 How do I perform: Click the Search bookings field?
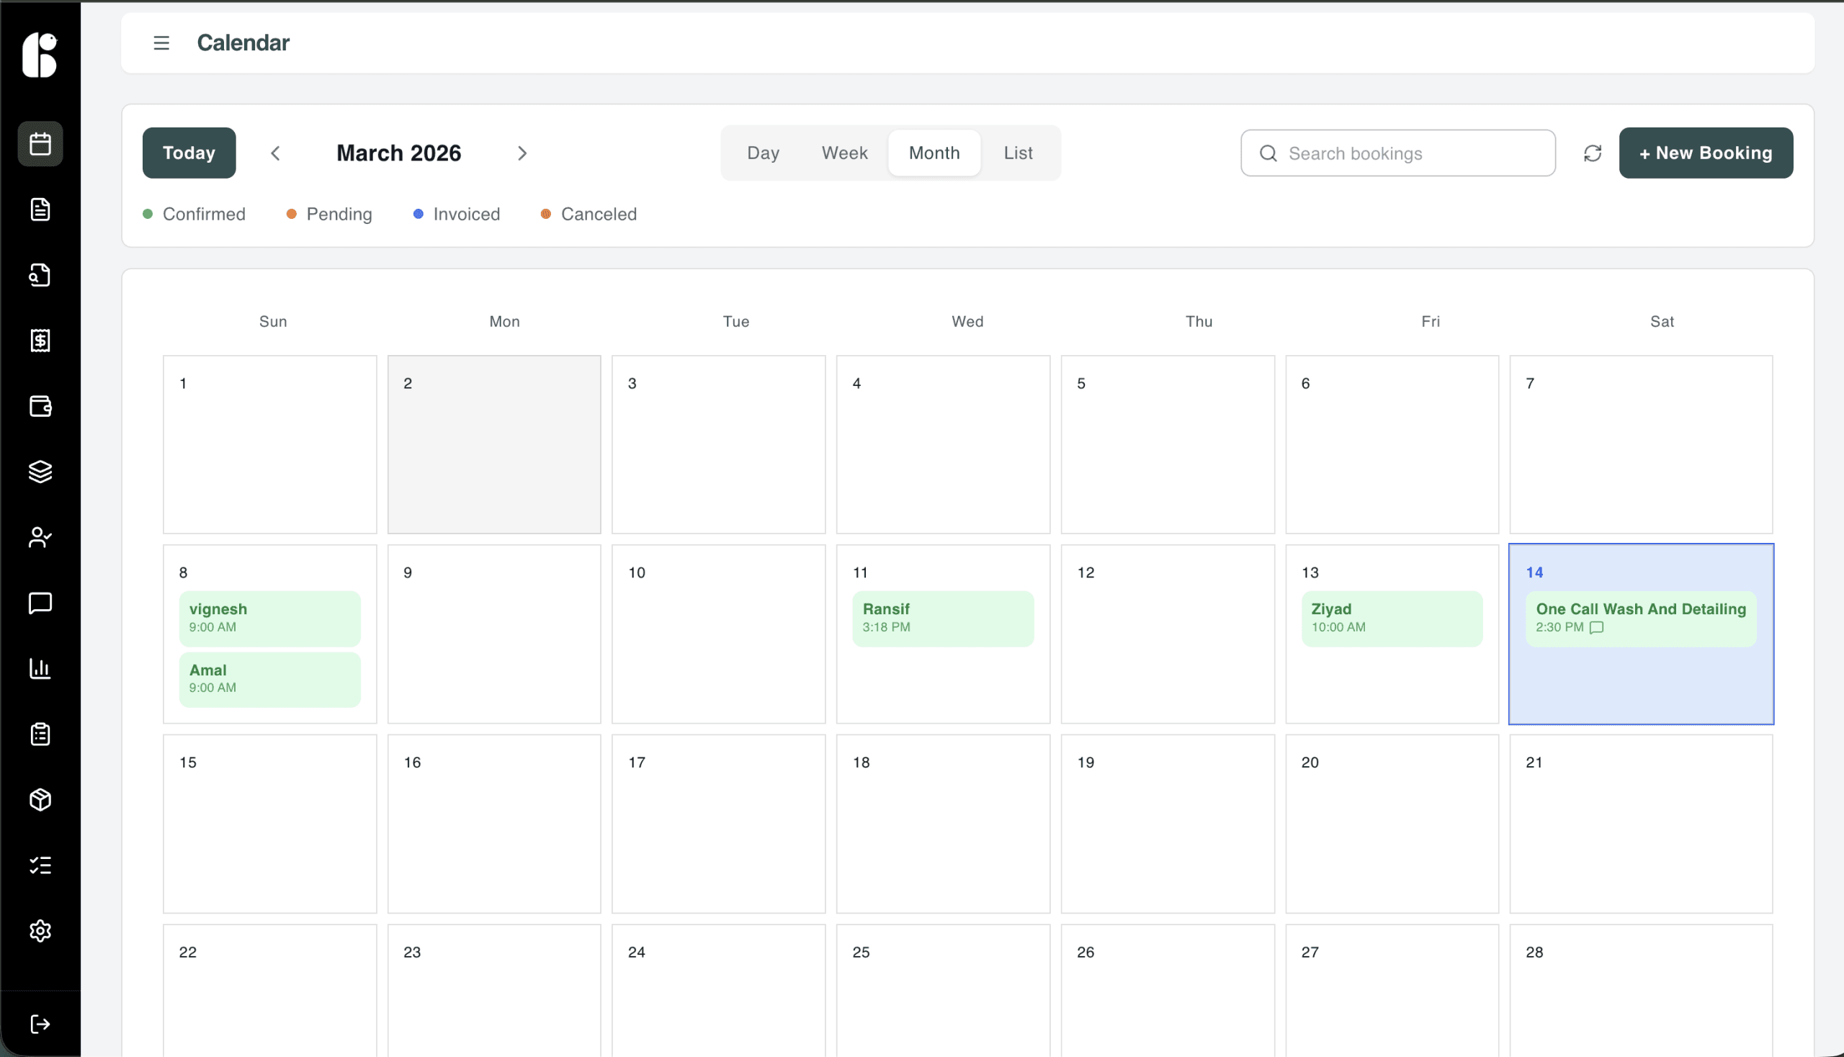pyautogui.click(x=1397, y=153)
